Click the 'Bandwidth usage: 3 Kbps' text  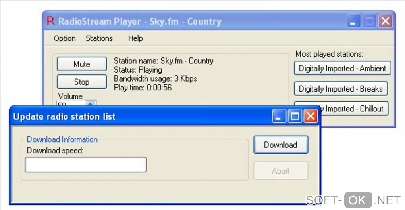tap(155, 78)
